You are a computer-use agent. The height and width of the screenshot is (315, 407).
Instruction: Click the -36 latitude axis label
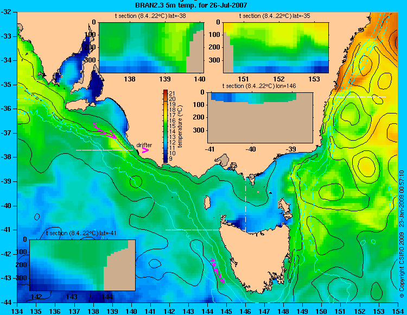(x=6, y=109)
